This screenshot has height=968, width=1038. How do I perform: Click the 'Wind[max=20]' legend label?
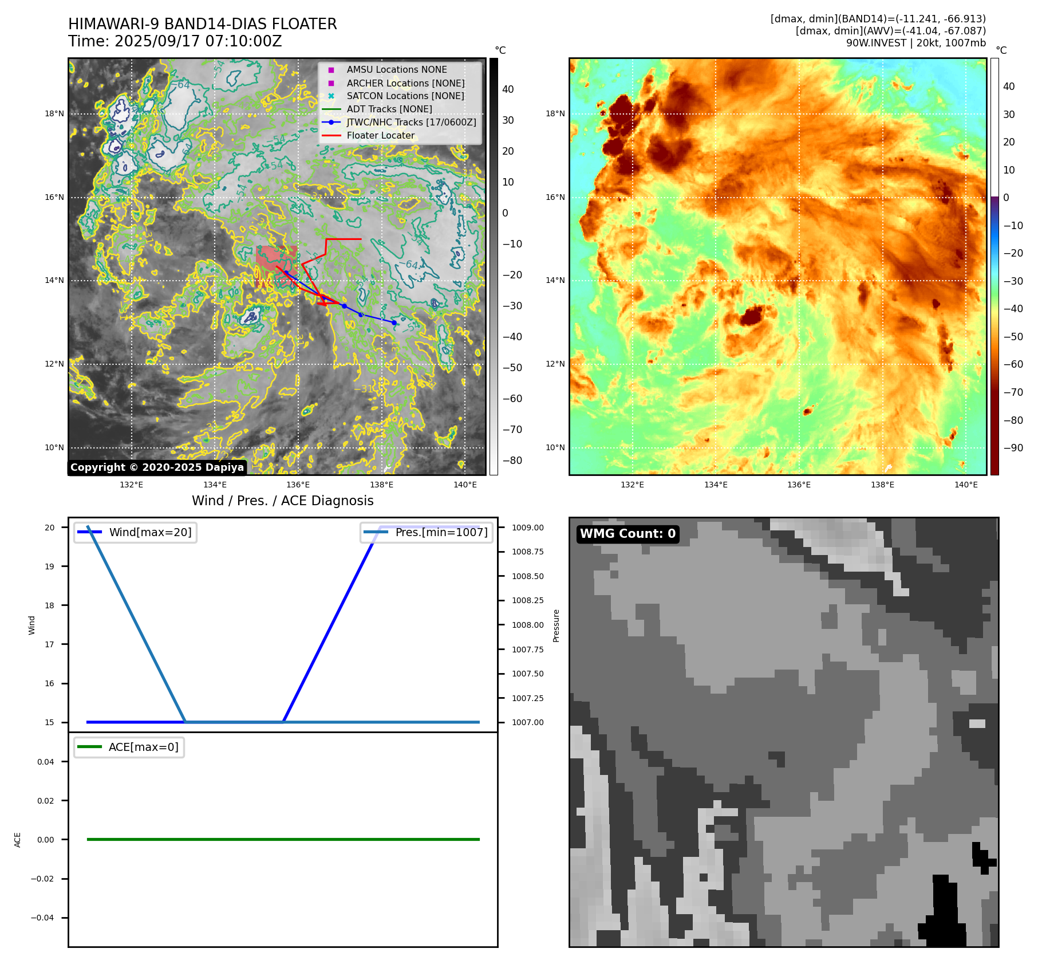pyautogui.click(x=151, y=533)
